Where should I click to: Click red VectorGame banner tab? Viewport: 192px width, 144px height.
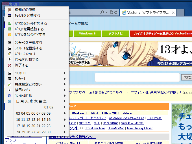(161, 33)
